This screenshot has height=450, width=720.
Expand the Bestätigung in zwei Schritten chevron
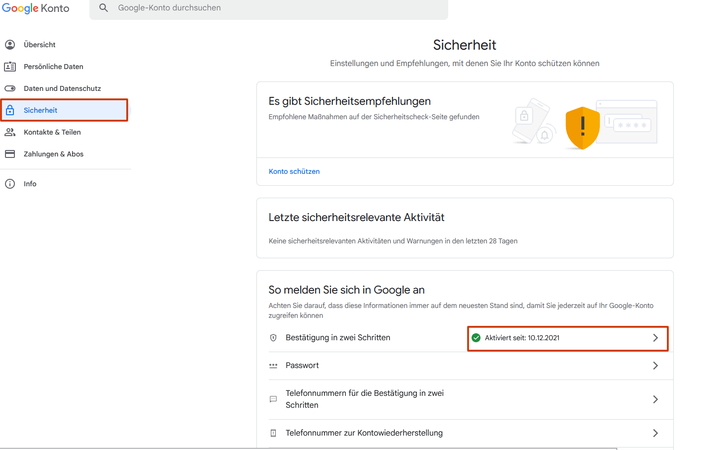[x=655, y=338]
